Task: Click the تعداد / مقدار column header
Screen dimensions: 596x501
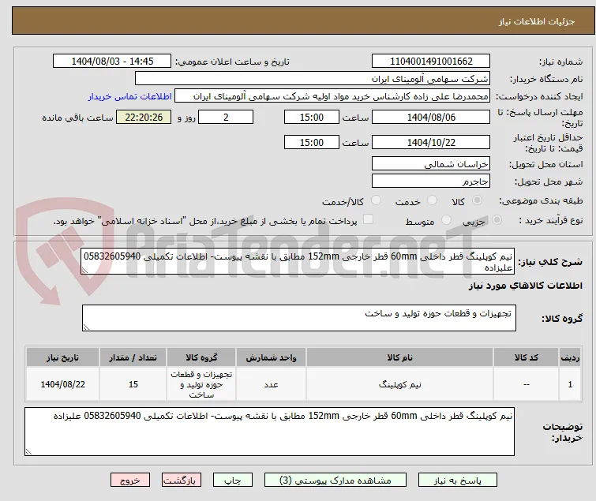Action: [x=133, y=357]
